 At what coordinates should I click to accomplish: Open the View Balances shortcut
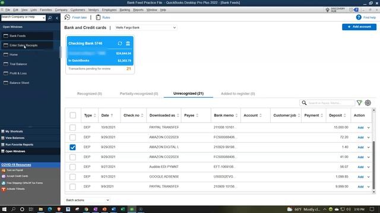click(15, 138)
